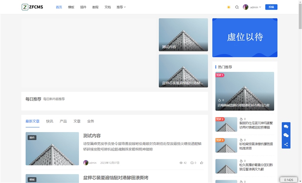
Task: Open the TOP 2 thumbnail in 热门推荐
Action: [226, 124]
